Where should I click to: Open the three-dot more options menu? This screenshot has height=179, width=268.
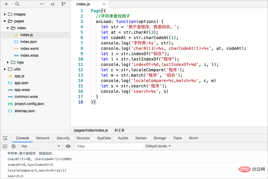tap(42, 4)
